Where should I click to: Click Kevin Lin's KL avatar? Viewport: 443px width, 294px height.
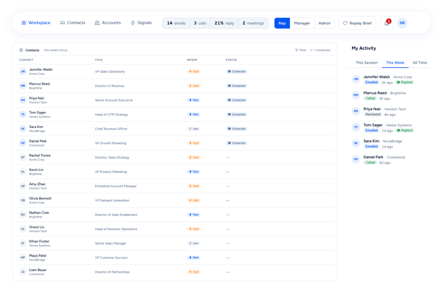pyautogui.click(x=23, y=172)
